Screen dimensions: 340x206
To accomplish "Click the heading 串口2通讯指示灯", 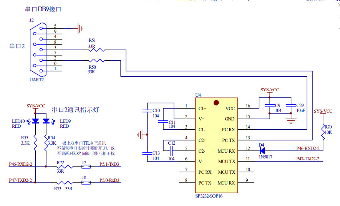I will pyautogui.click(x=75, y=110).
